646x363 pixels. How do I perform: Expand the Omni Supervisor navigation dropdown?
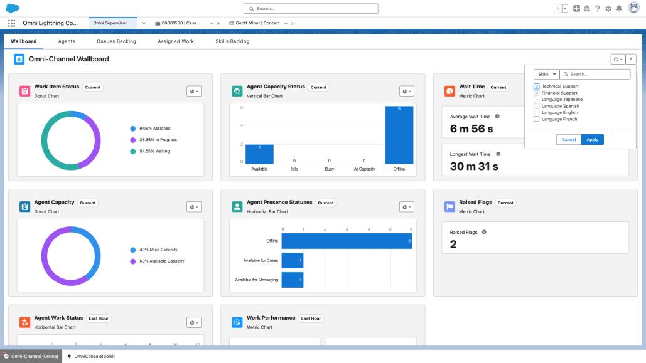point(144,23)
